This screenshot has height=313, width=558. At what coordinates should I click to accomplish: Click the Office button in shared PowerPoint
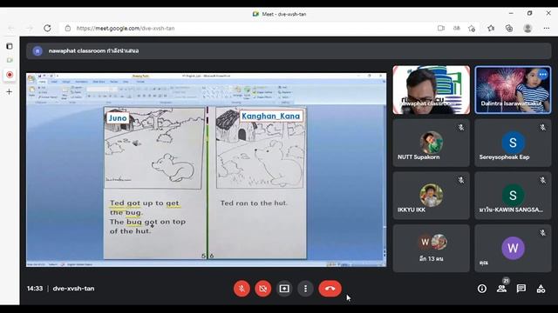(31, 78)
